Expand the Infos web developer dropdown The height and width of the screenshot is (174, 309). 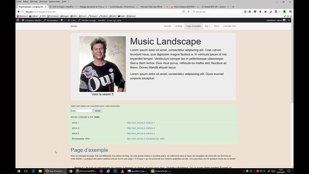[74, 16]
